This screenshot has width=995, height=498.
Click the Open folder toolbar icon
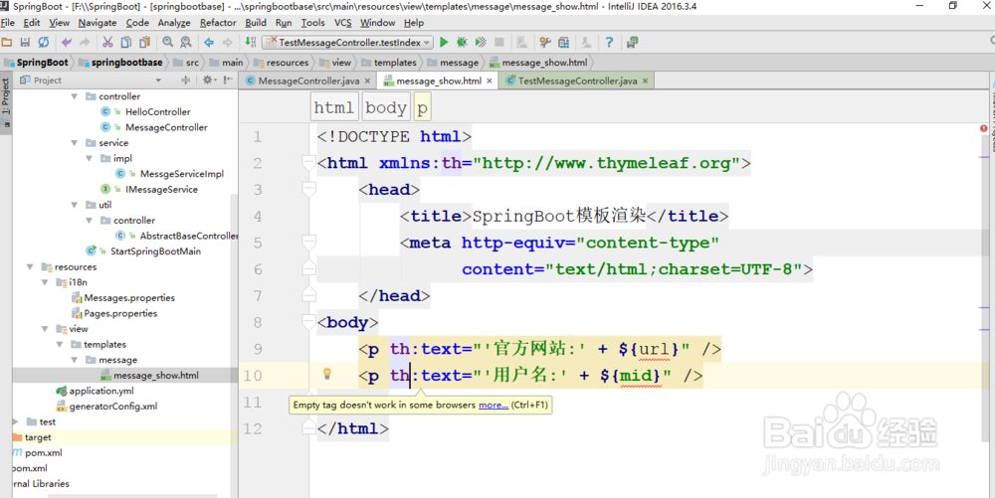pyautogui.click(x=6, y=43)
